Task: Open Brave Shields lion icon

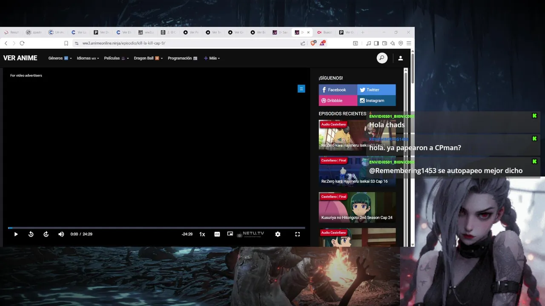Action: [x=313, y=43]
